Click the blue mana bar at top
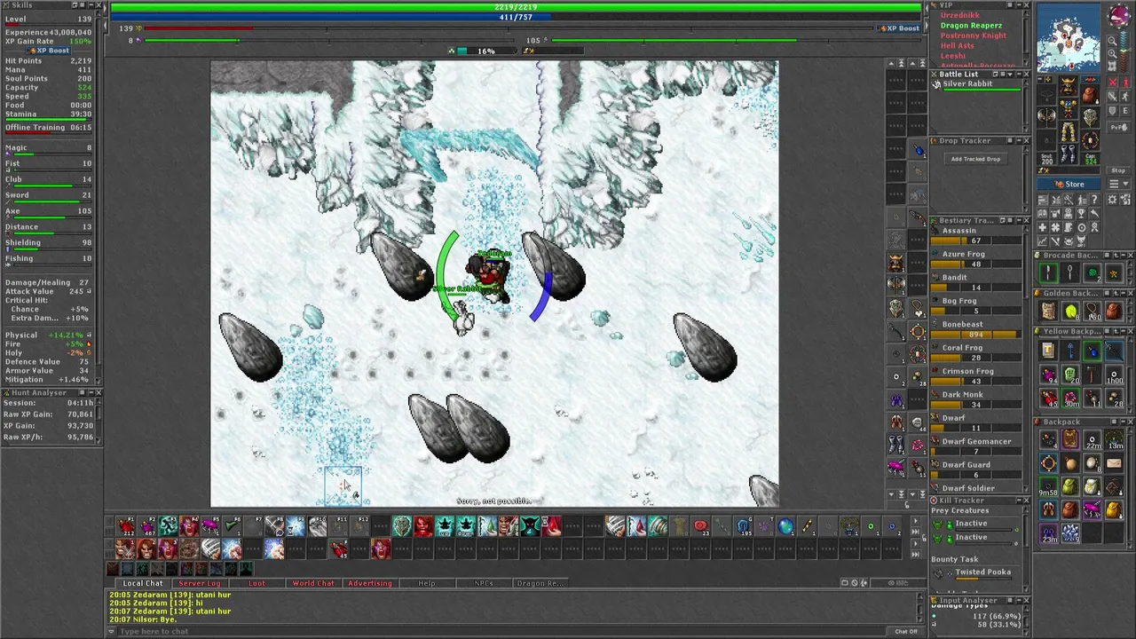Image resolution: width=1136 pixels, height=639 pixels. point(515,17)
